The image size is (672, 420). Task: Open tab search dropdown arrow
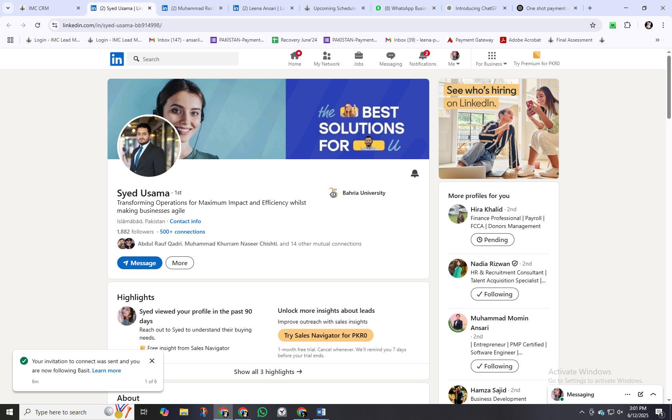[8, 8]
